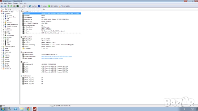
Task: Click the Buy Now globe toolbar button
Action: pyautogui.click(x=33, y=6)
